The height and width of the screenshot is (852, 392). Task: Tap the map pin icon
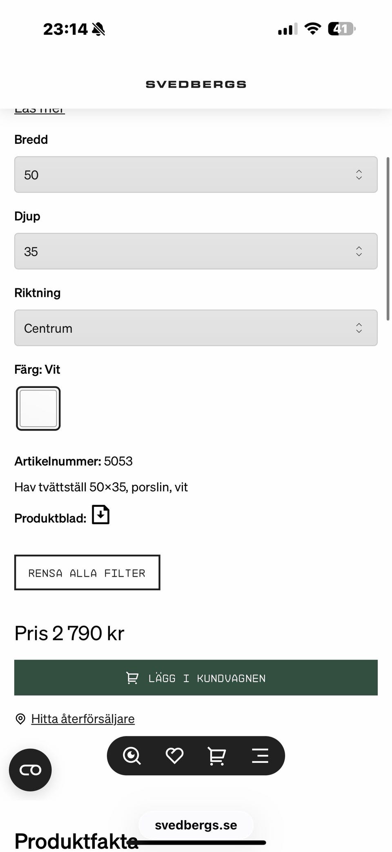[x=20, y=719]
